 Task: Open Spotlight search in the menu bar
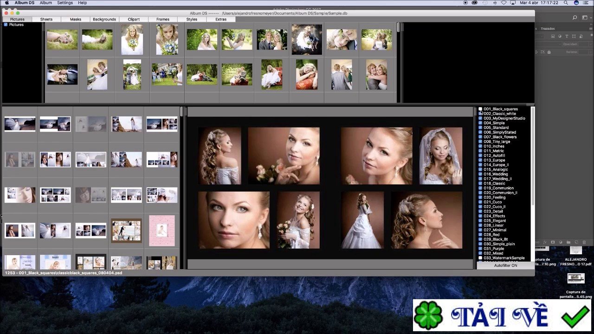[x=566, y=3]
